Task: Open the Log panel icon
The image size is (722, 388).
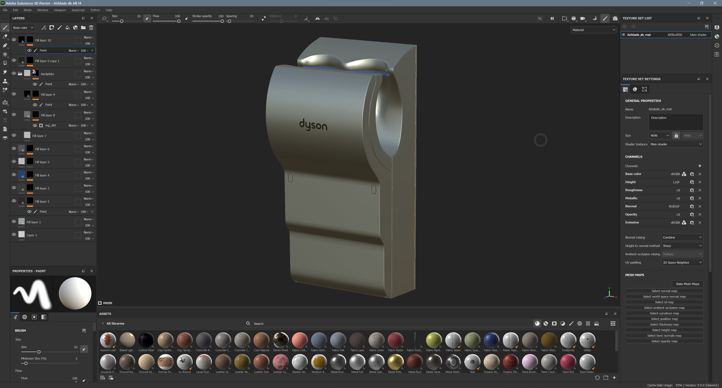Action: point(717,55)
